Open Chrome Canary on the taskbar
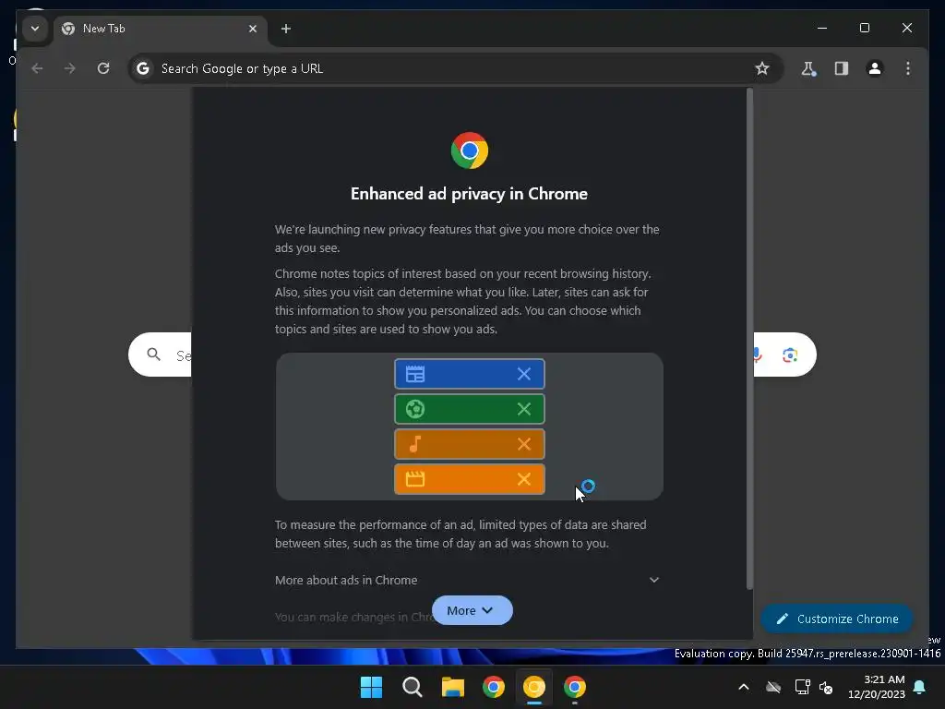The image size is (945, 709). (534, 687)
